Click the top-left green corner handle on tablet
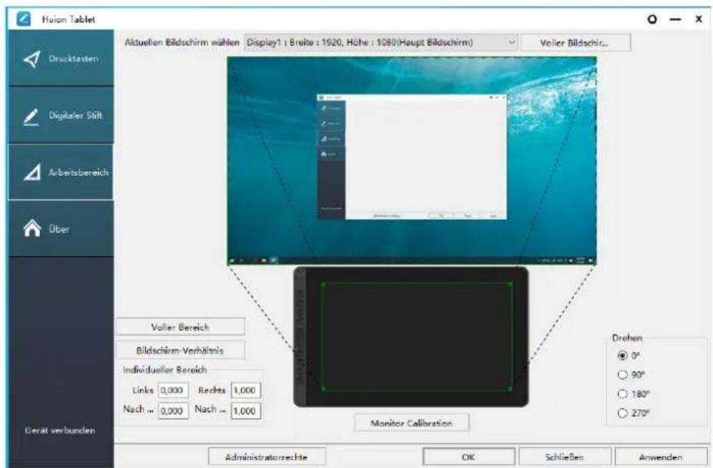This screenshot has height=468, width=713. (323, 284)
